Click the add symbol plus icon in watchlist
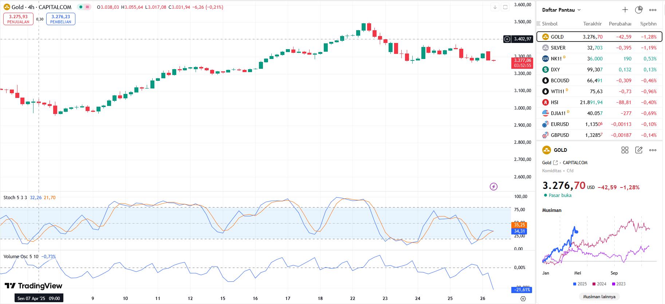The width and height of the screenshot is (665, 304). tap(625, 10)
